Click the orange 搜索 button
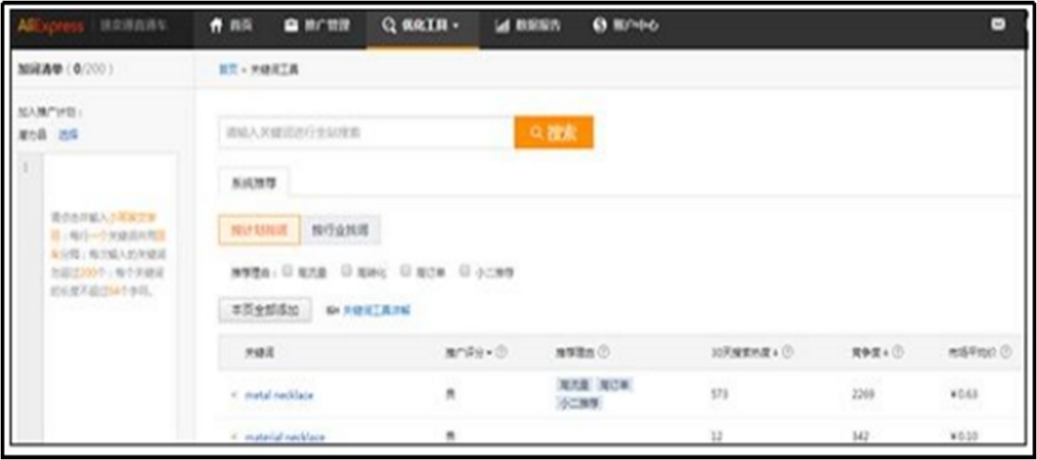 pos(554,133)
